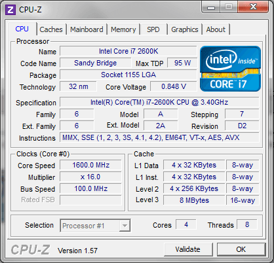Minimize the CPU-Z window

click(211, 7)
